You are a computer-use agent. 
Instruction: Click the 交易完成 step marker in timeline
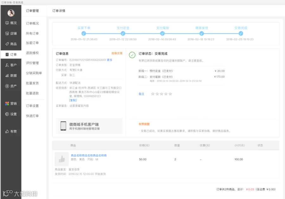point(241,33)
